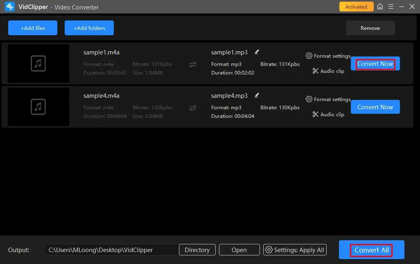Open Format settings for sample4.m4a
420x264 pixels.
click(328, 99)
